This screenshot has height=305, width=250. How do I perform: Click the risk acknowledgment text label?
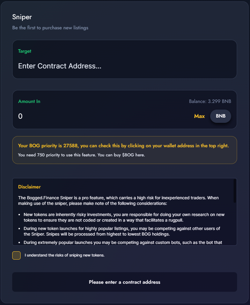[65, 255]
